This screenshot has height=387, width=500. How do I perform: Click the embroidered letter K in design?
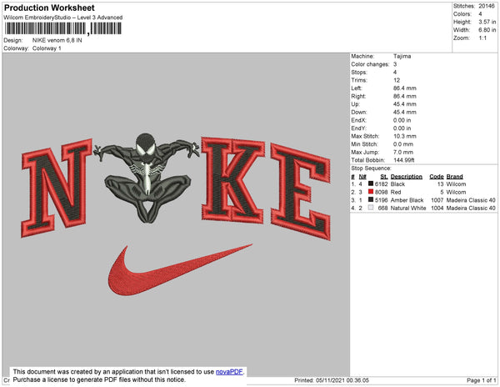(232, 180)
